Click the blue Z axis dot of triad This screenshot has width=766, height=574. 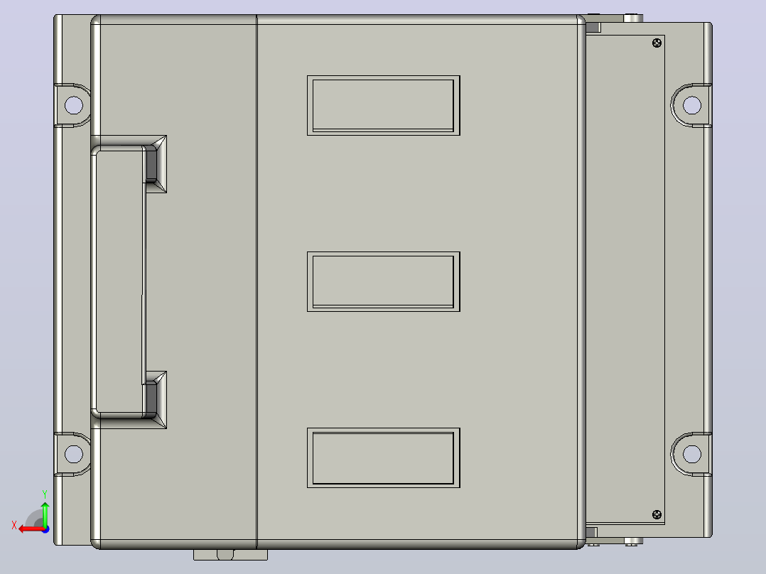(x=46, y=529)
